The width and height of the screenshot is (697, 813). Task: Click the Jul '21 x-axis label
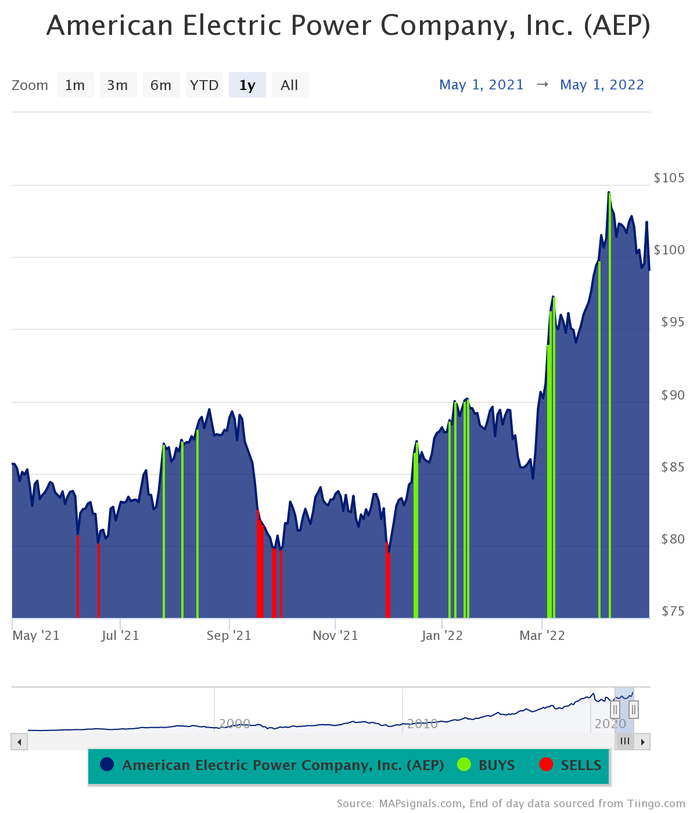120,635
